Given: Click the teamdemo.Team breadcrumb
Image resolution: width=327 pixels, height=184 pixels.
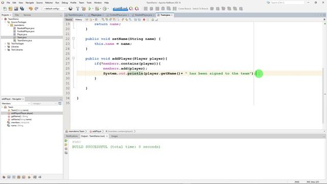Looking at the screenshot, I should 76,131.
